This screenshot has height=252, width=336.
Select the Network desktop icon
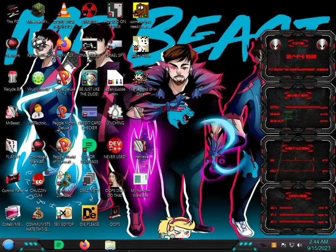pyautogui.click(x=13, y=44)
